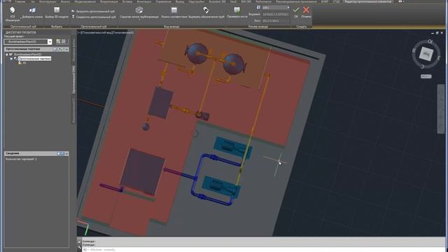Minimize the drawing viewport window
Image resolution: width=448 pixels, height=252 pixels.
click(433, 33)
